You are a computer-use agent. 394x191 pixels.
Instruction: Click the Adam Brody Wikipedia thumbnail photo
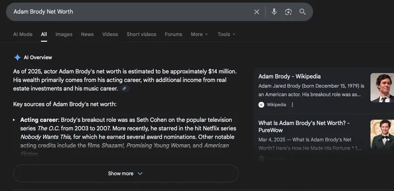[x=382, y=87]
